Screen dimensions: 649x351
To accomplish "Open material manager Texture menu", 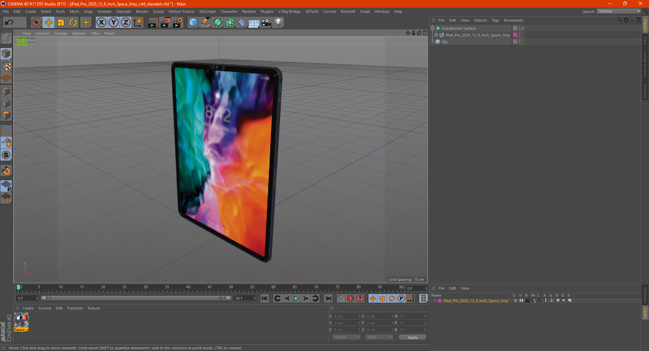I will click(94, 308).
